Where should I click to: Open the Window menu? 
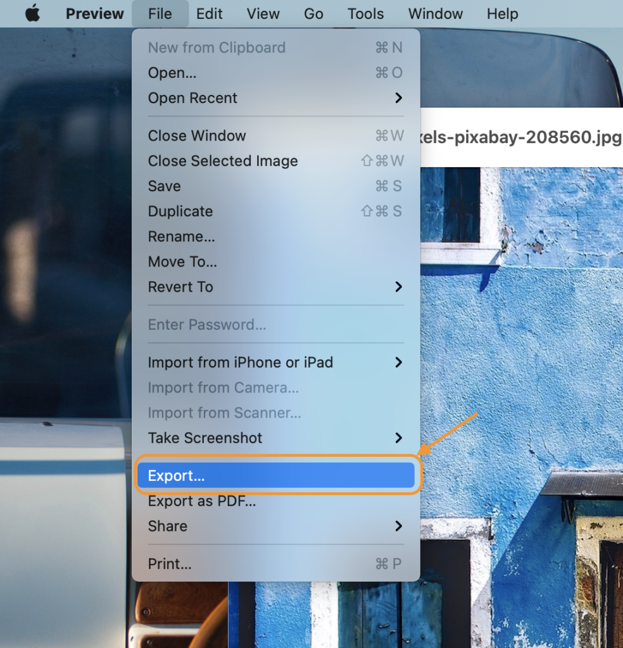click(436, 13)
